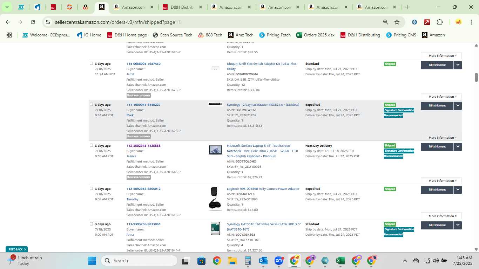Expand Edit shipment dropdown for Mark's order
Screen dimensions: 479x269
coord(458,106)
